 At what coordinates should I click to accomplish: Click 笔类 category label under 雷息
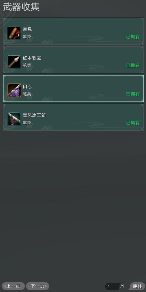point(27,37)
